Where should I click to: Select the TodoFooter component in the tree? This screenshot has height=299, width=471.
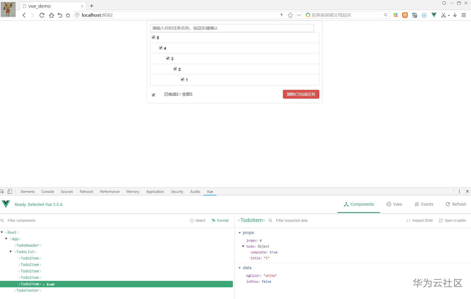coord(28,290)
